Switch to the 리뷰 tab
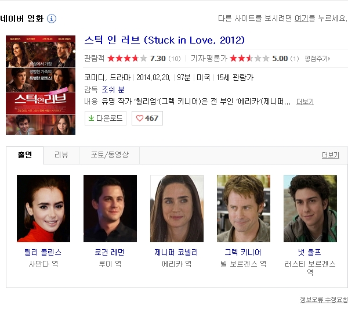 point(61,155)
